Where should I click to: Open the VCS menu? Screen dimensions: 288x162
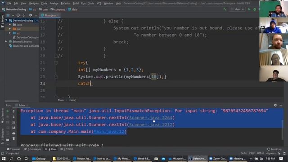[99, 3]
